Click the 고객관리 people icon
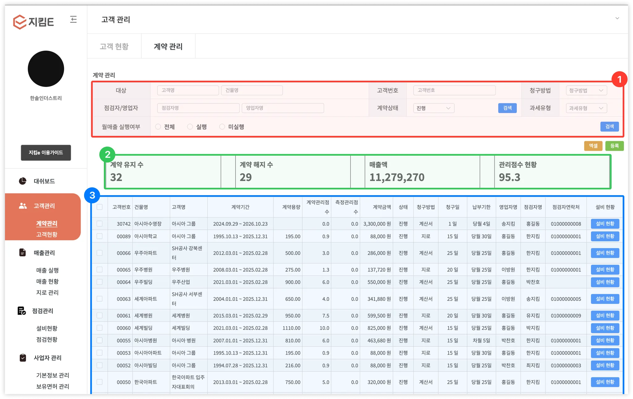The height and width of the screenshot is (399, 633). point(23,206)
